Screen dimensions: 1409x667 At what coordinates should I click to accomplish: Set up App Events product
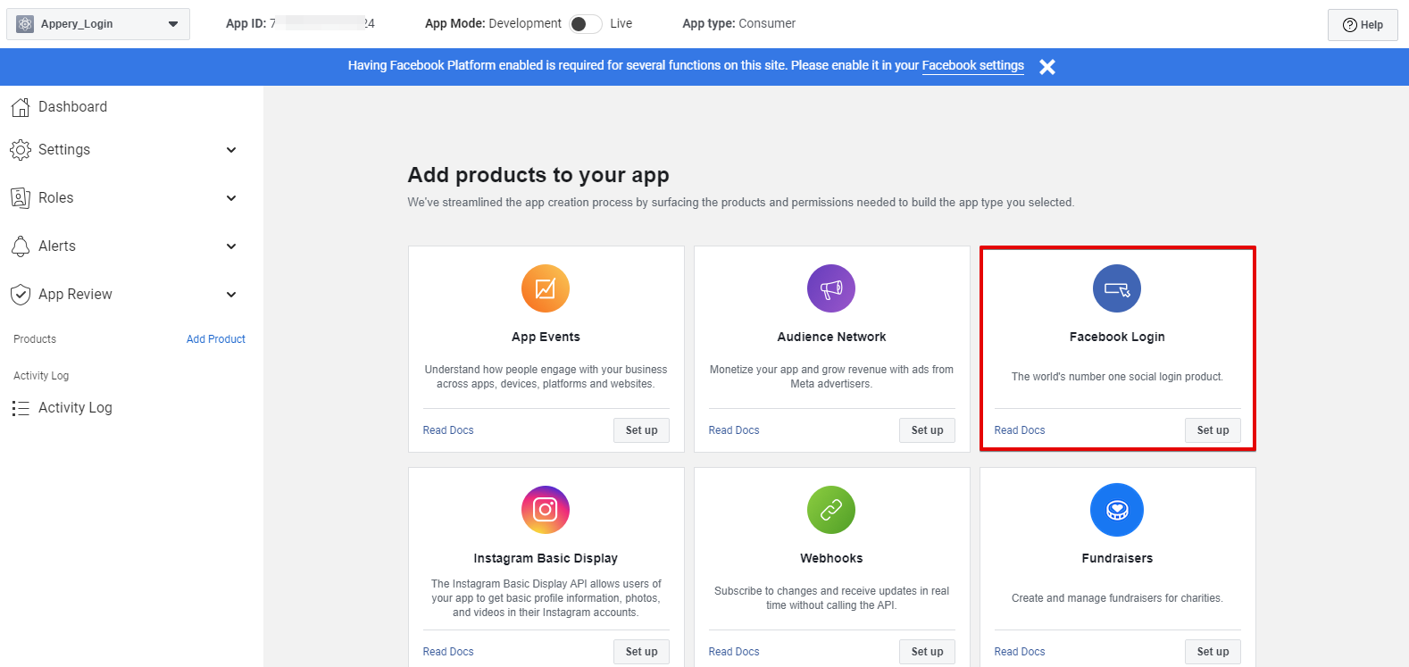point(641,430)
